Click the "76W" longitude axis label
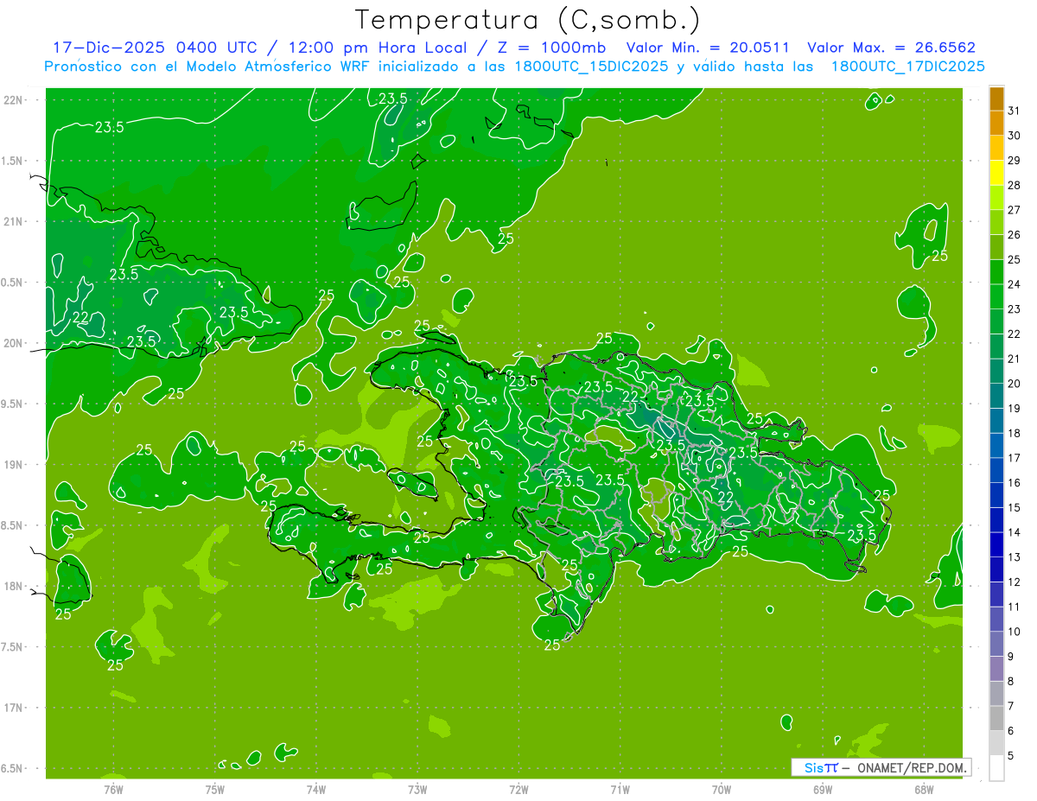Screen dimensions: 1037x801 click(x=113, y=789)
